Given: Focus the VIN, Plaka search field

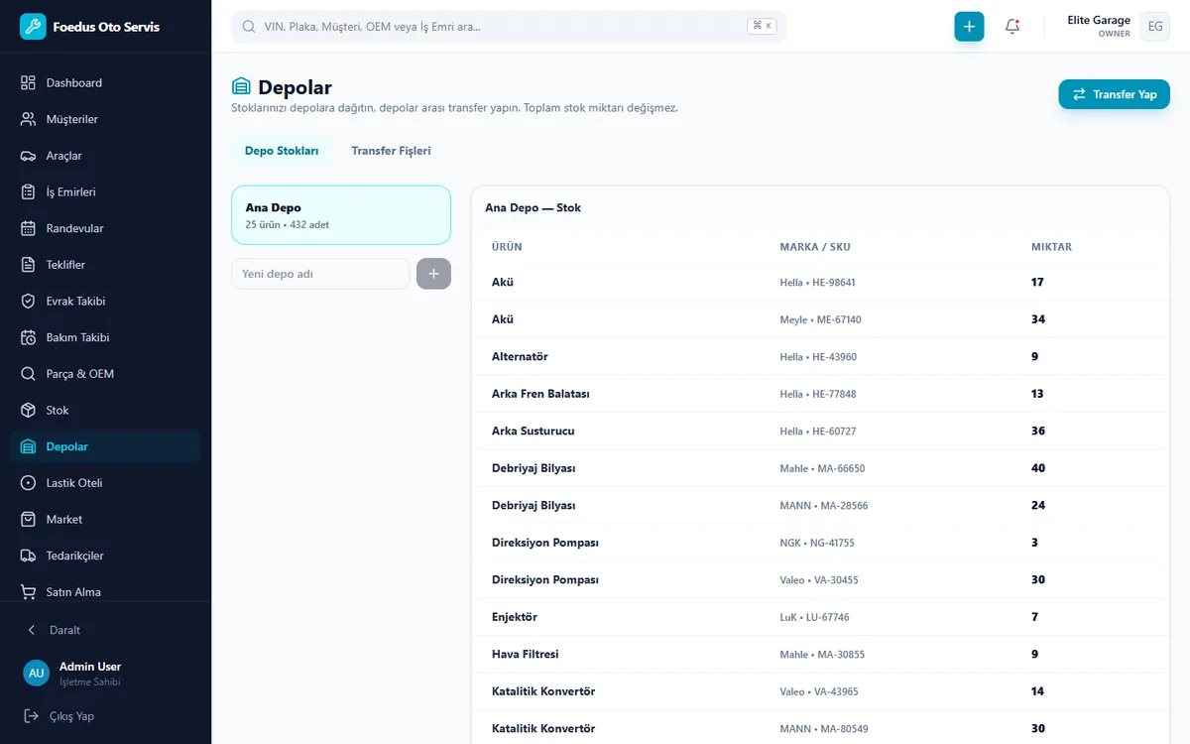Looking at the screenshot, I should [509, 27].
